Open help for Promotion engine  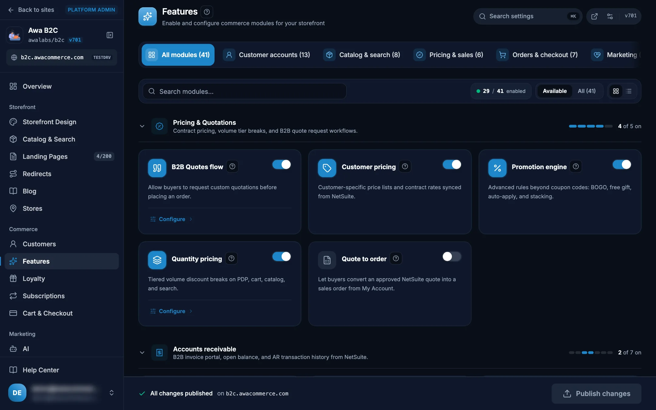576,166
